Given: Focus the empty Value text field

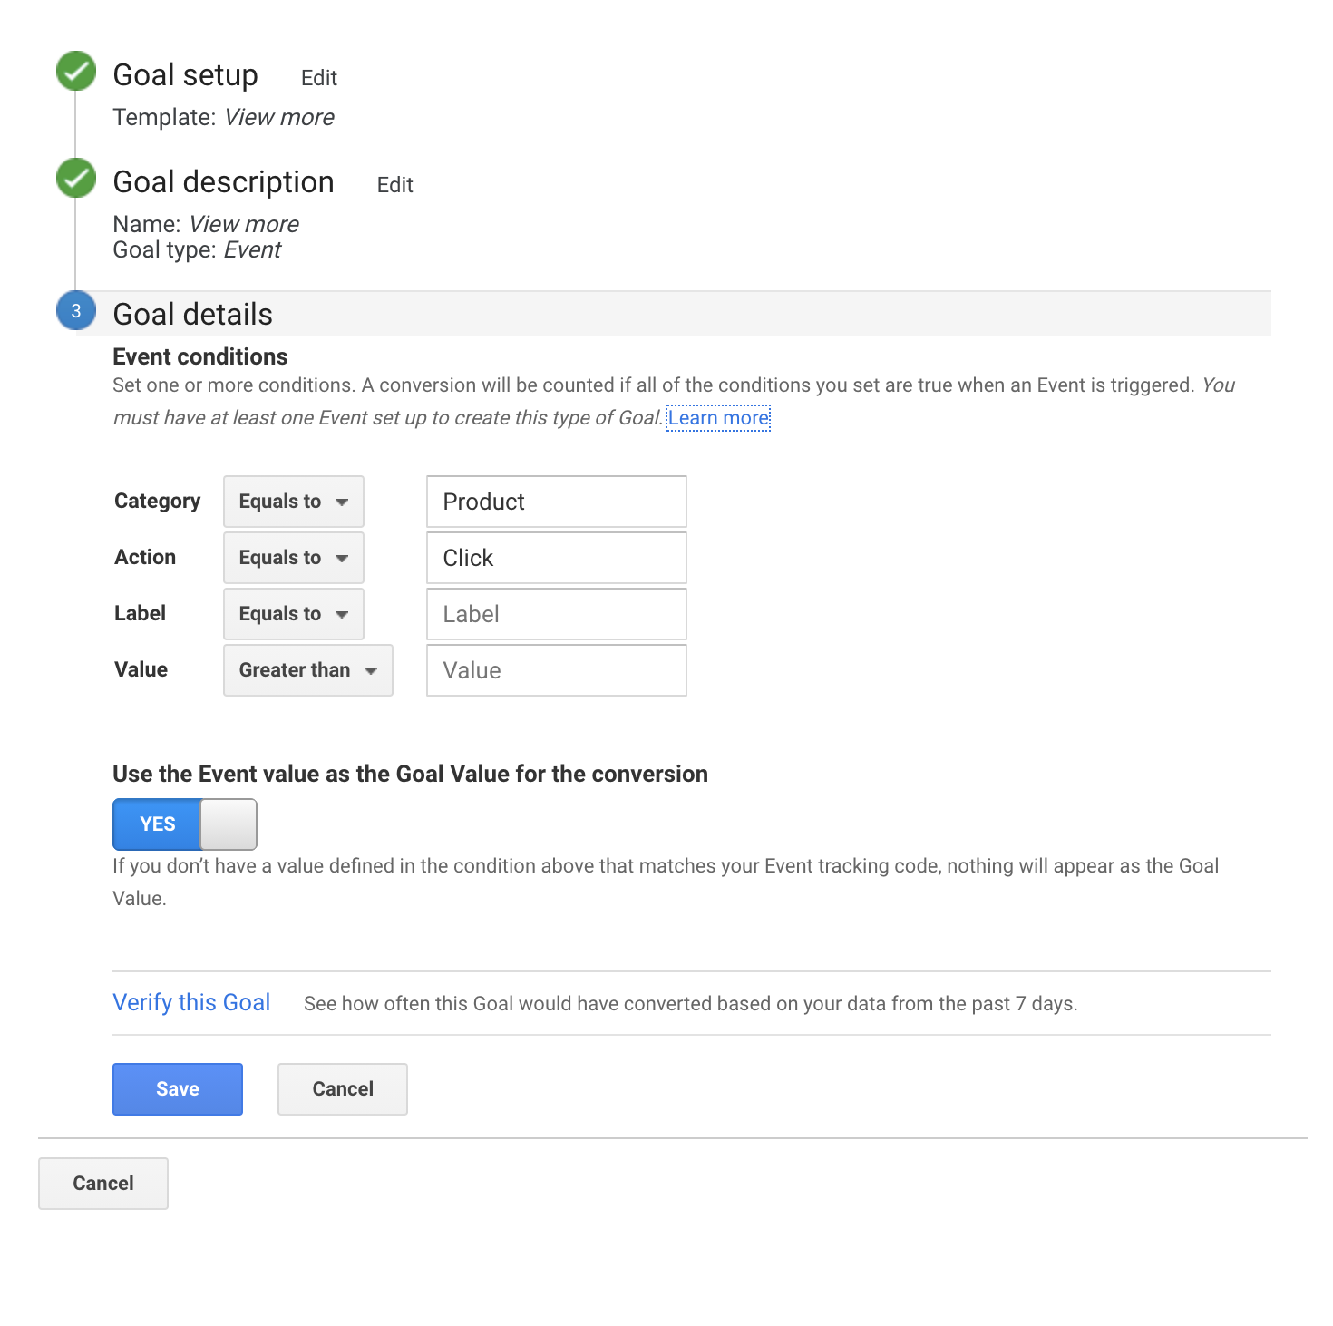Looking at the screenshot, I should pyautogui.click(x=556, y=670).
